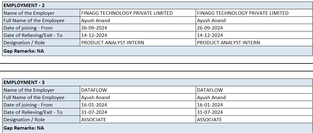Click Gap Remarks row under Employment 2
The height and width of the screenshot is (133, 313).
pyautogui.click(x=24, y=51)
